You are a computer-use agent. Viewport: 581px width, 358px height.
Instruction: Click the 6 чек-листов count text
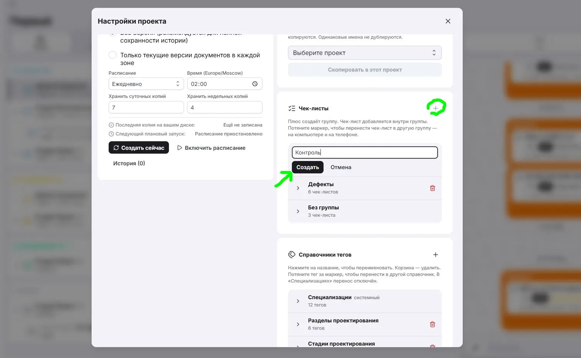(x=323, y=192)
